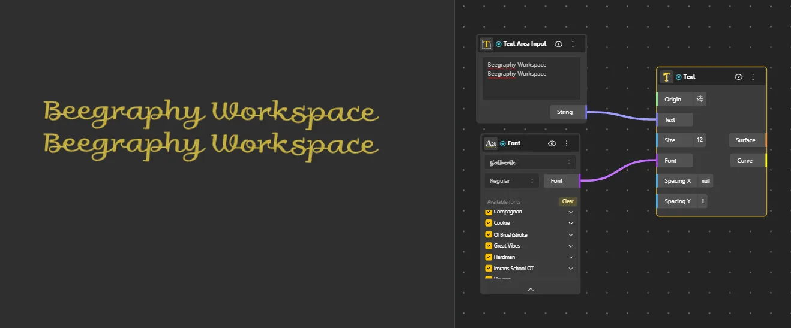791x328 pixels.
Task: Click the Font node Aa icon
Action: click(x=490, y=143)
